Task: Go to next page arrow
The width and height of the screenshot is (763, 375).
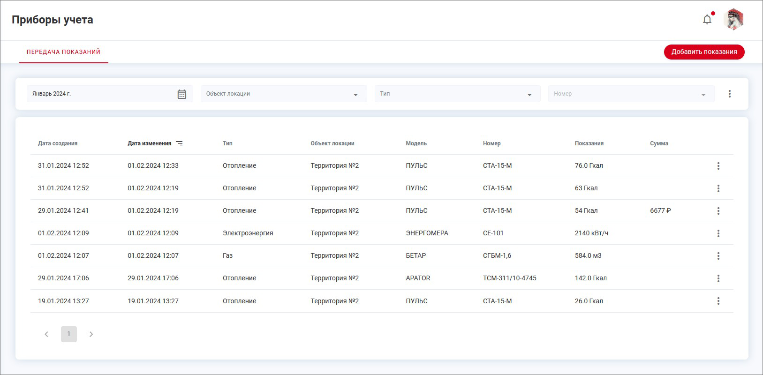Action: click(x=91, y=334)
